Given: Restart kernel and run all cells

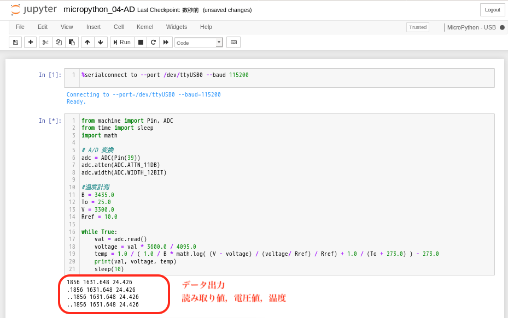Looking at the screenshot, I should pyautogui.click(x=166, y=42).
